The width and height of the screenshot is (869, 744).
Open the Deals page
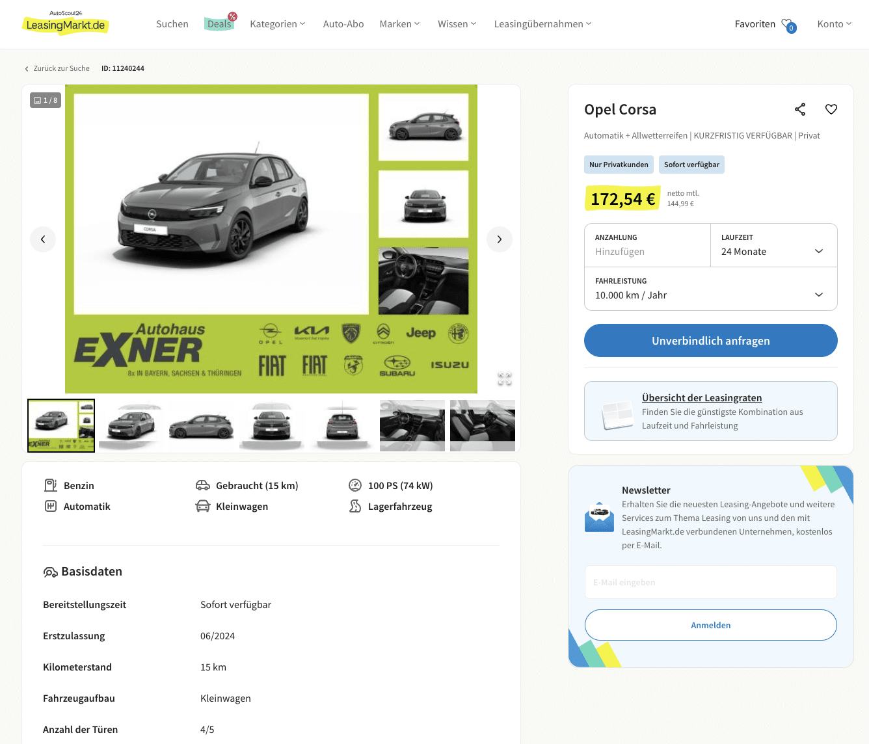point(219,24)
